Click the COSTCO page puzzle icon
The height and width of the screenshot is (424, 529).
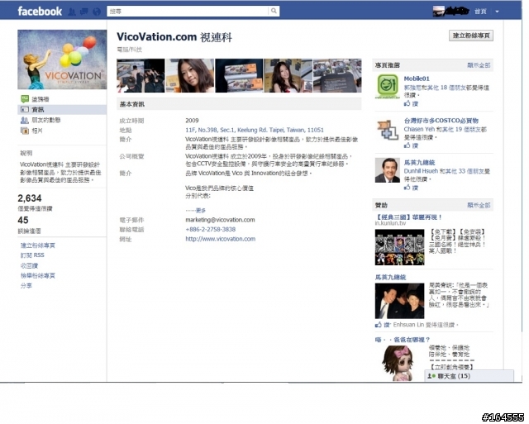tap(388, 129)
